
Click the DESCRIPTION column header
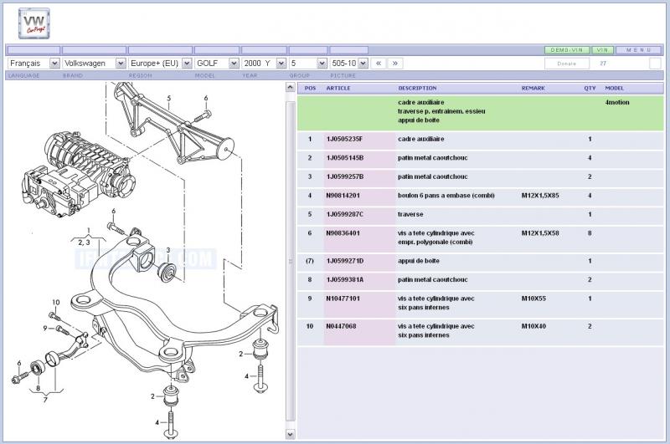tap(417, 89)
